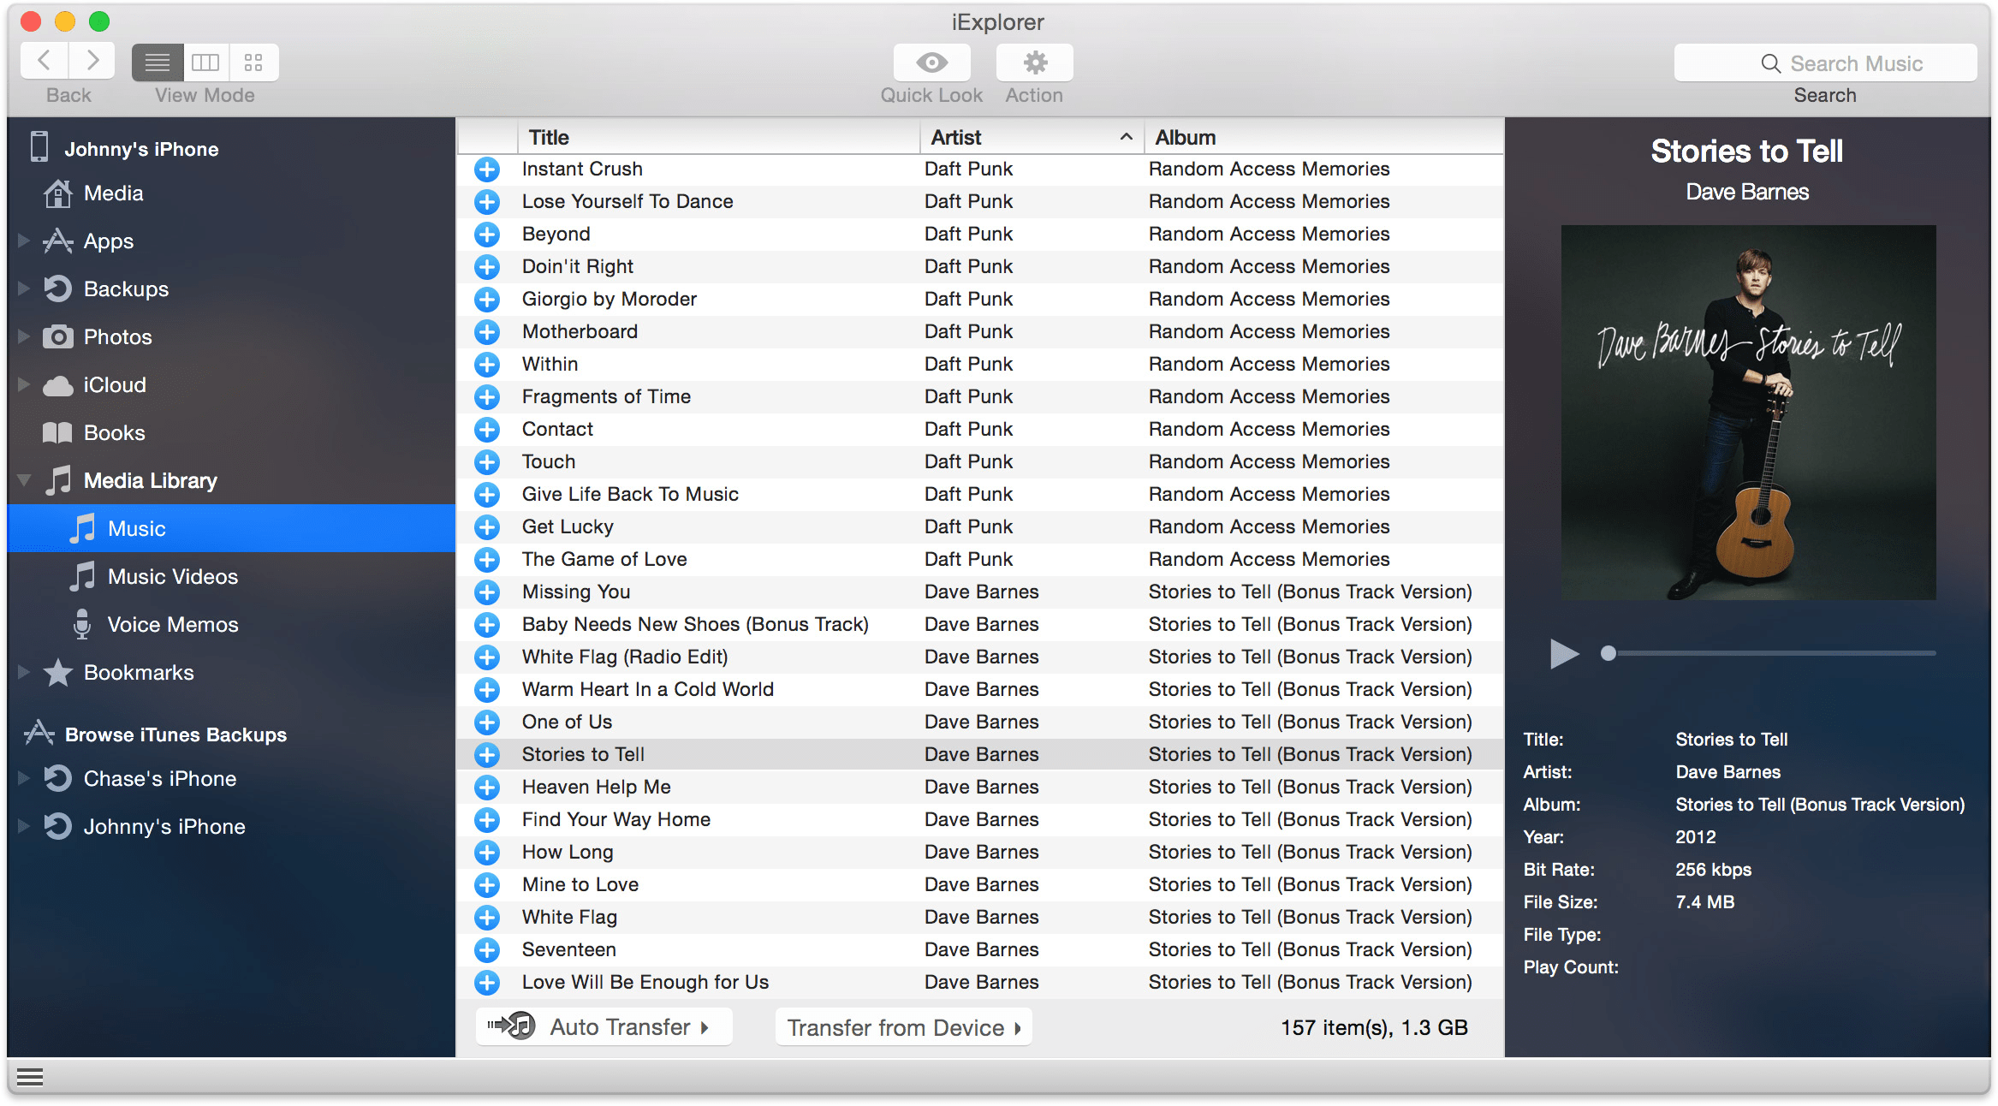
Task: Click the Auto Transfer button
Action: (x=604, y=1026)
